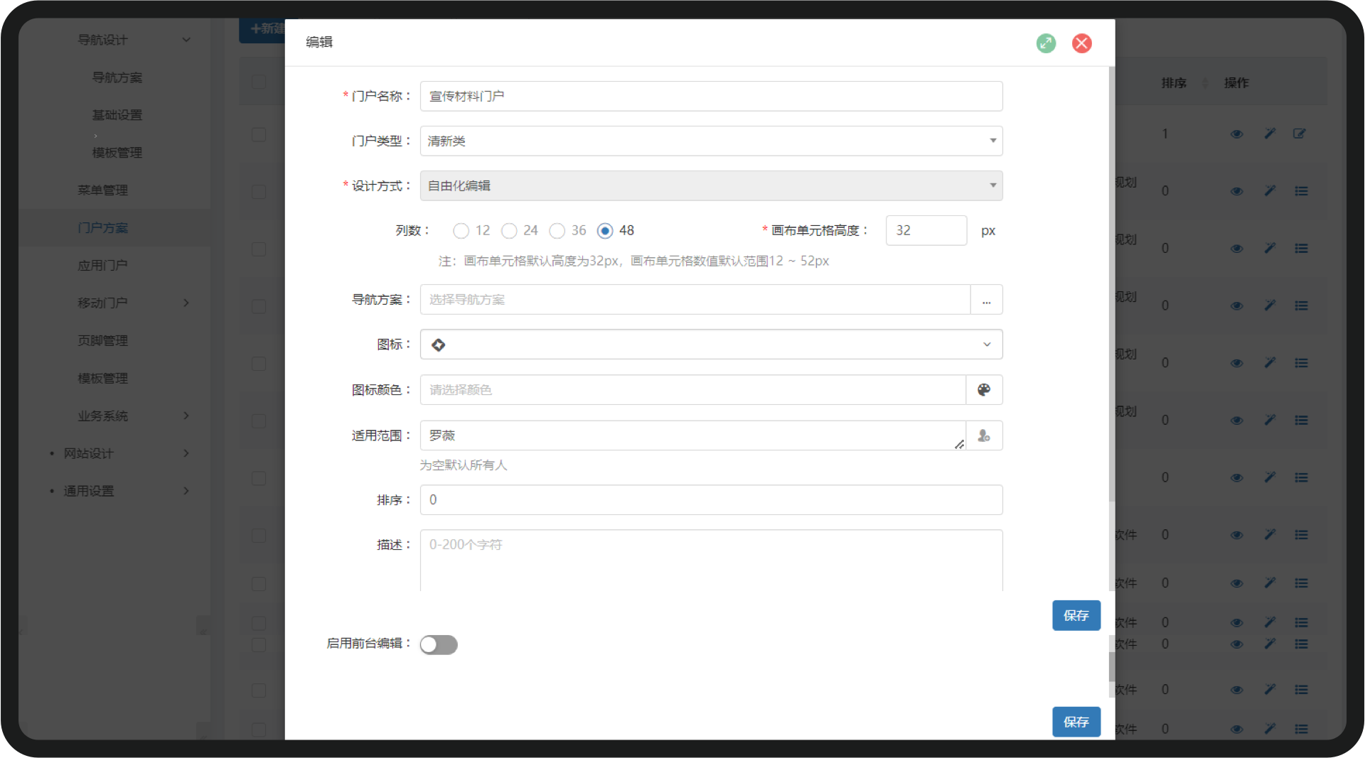
Task: Select the 12 columns radio button
Action: pyautogui.click(x=461, y=231)
